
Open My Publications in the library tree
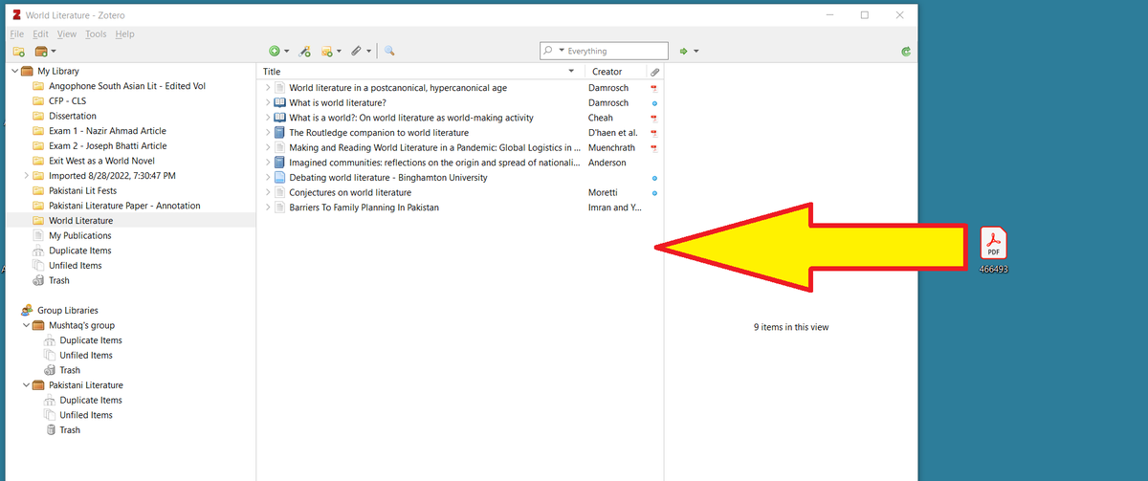[x=79, y=235]
